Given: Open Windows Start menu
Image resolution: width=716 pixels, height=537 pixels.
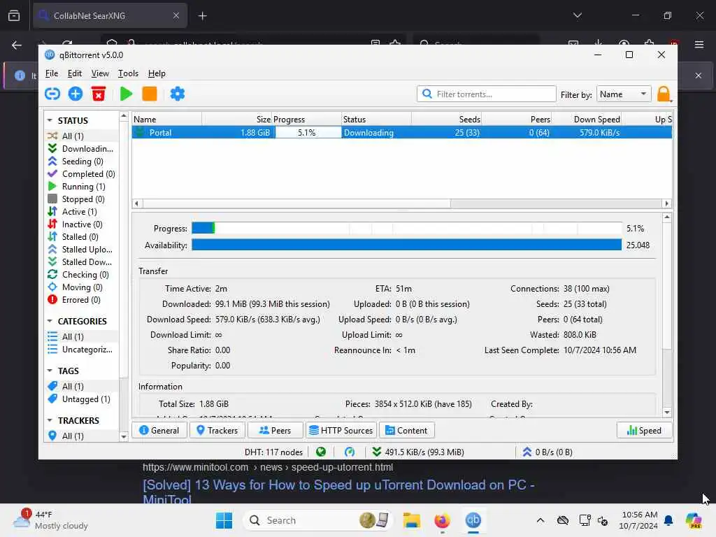Looking at the screenshot, I should pos(224,520).
